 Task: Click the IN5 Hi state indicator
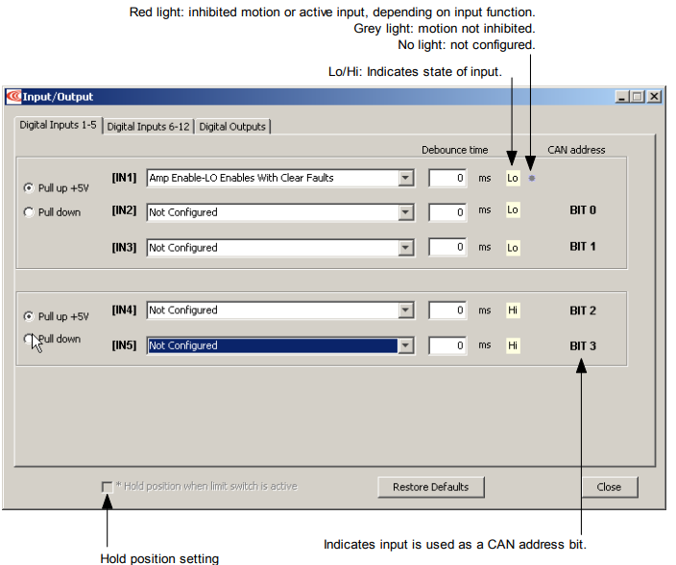coord(513,346)
